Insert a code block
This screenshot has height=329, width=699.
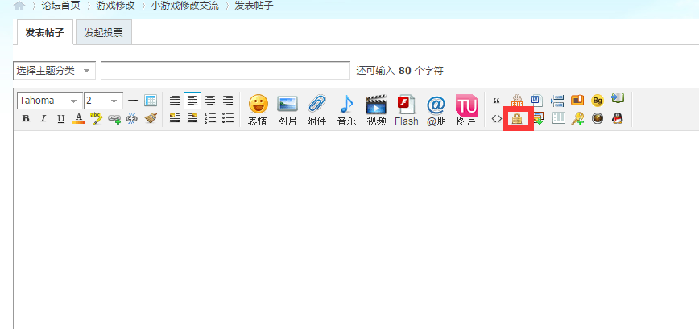click(497, 118)
